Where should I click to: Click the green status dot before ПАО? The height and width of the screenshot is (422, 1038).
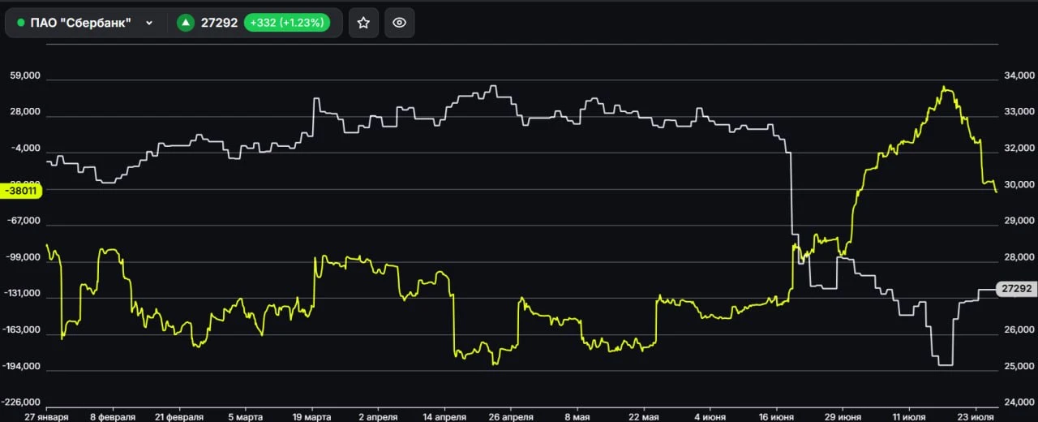[x=20, y=23]
